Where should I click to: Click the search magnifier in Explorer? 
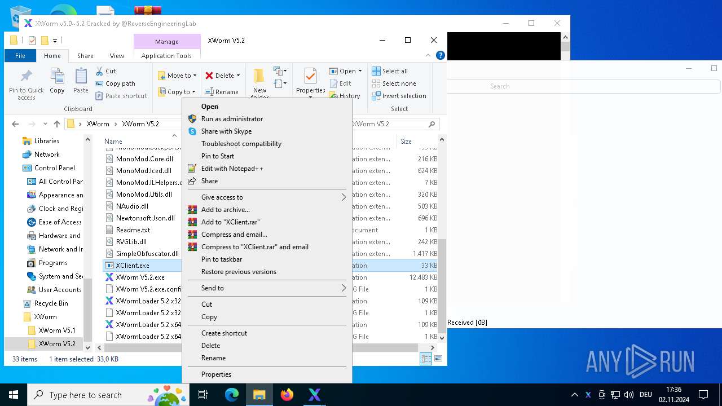click(x=432, y=124)
